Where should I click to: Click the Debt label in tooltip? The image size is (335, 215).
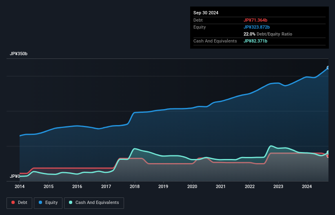pyautogui.click(x=198, y=20)
